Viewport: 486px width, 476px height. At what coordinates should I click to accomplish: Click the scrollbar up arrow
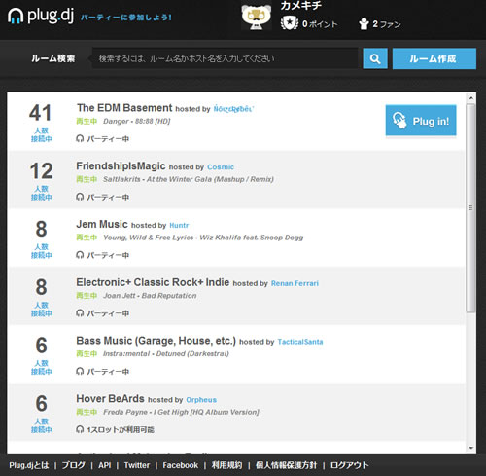(x=471, y=97)
